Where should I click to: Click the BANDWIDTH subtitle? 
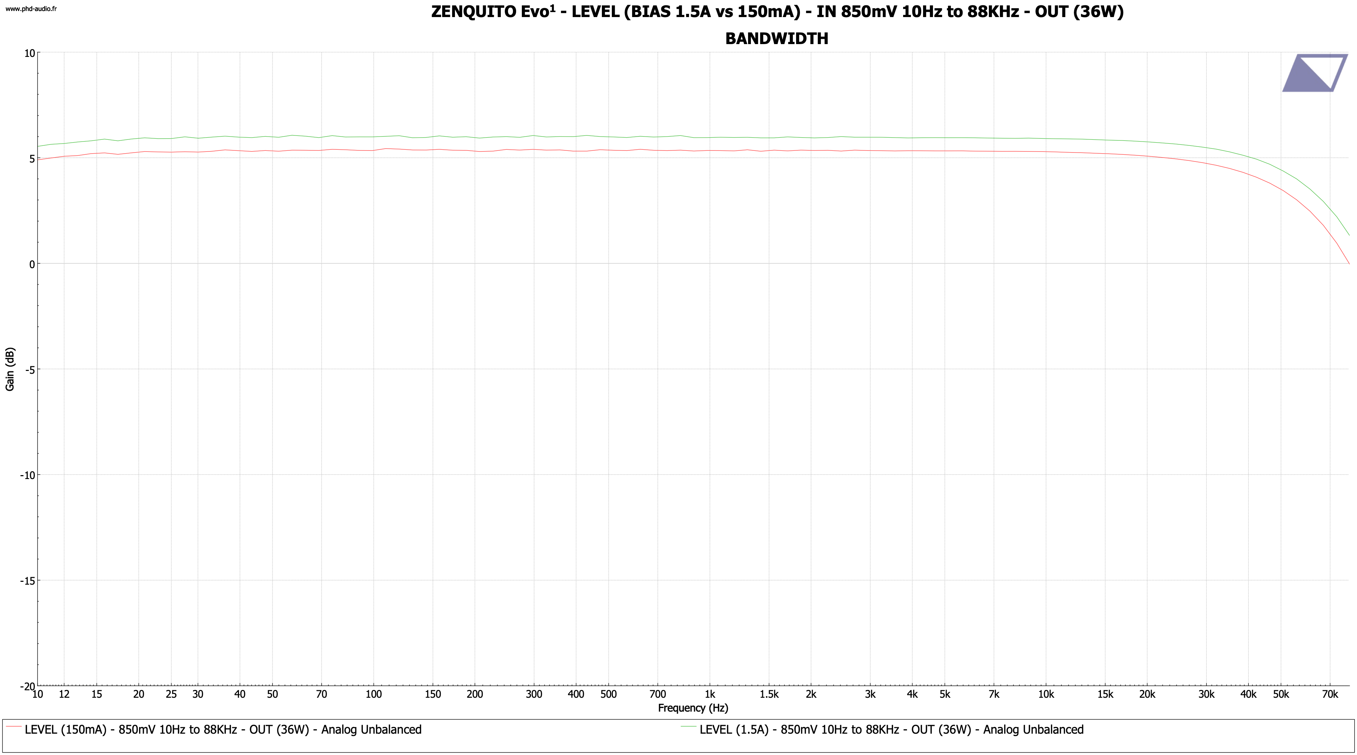click(777, 38)
